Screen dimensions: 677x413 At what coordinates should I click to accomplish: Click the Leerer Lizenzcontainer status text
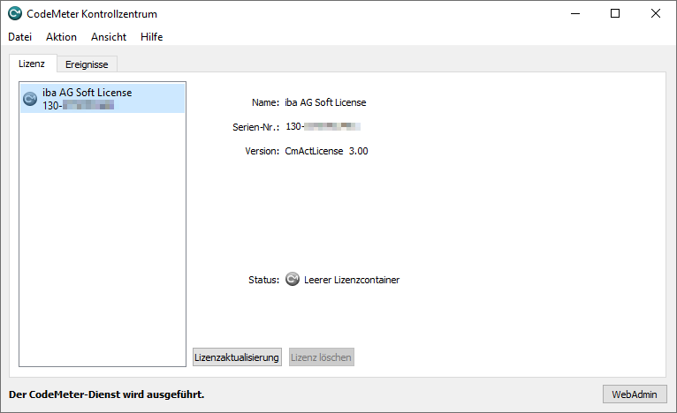(352, 280)
